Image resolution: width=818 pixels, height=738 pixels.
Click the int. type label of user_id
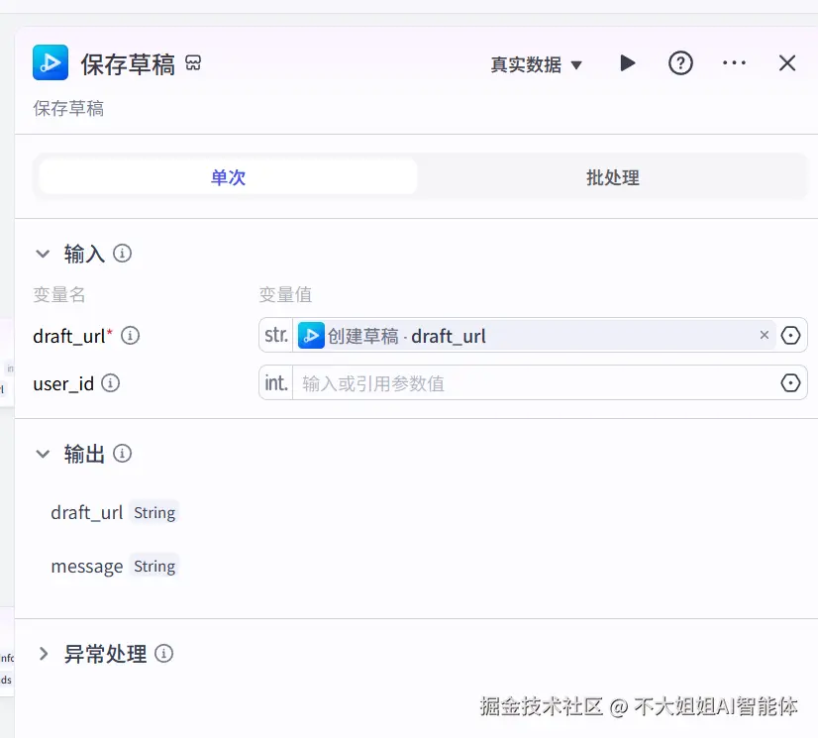point(276,383)
